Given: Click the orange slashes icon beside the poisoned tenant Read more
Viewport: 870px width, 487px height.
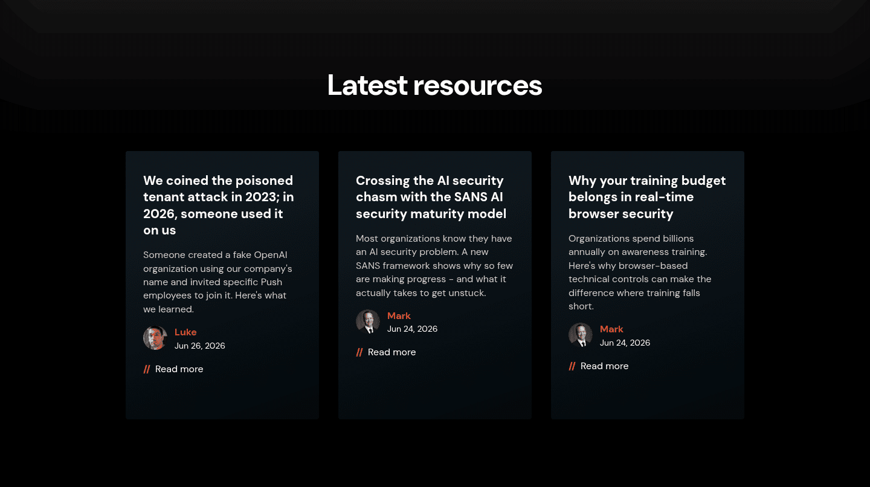Looking at the screenshot, I should (147, 369).
